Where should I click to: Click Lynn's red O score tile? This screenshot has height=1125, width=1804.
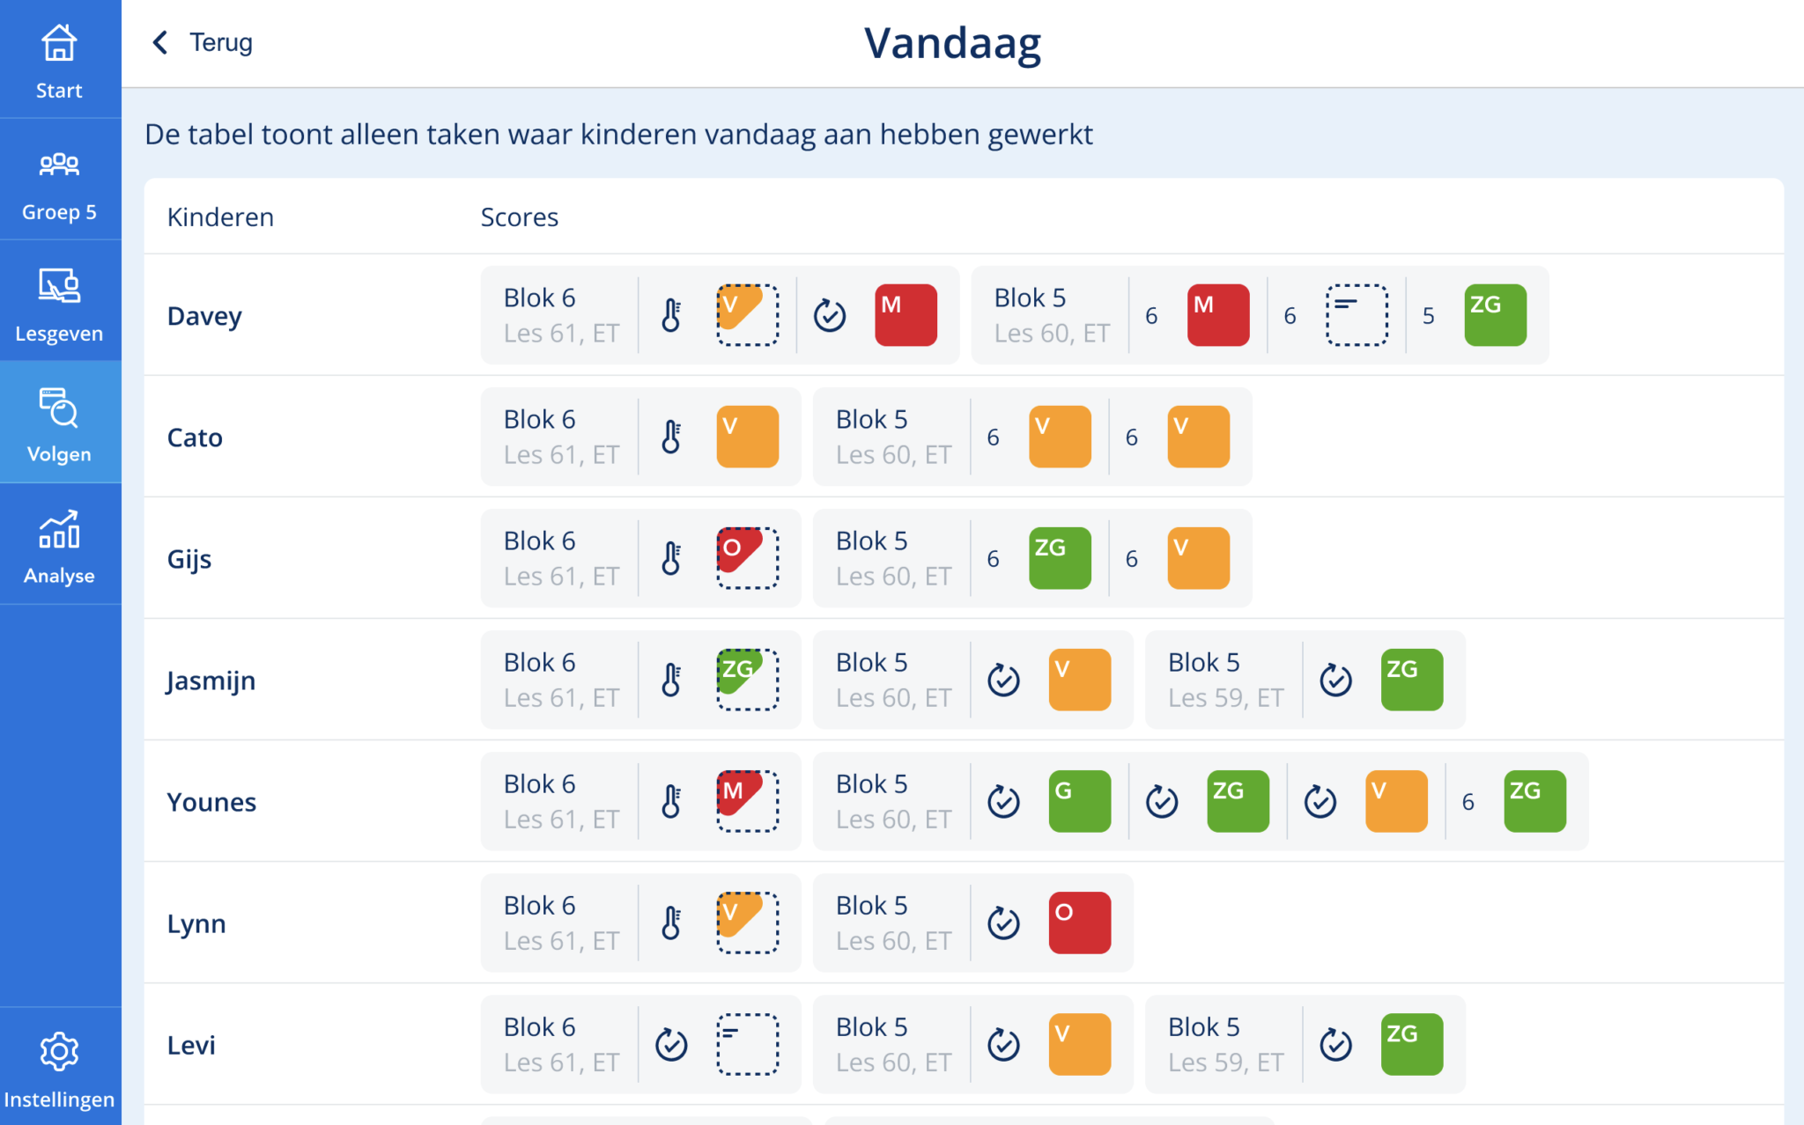(x=1080, y=923)
